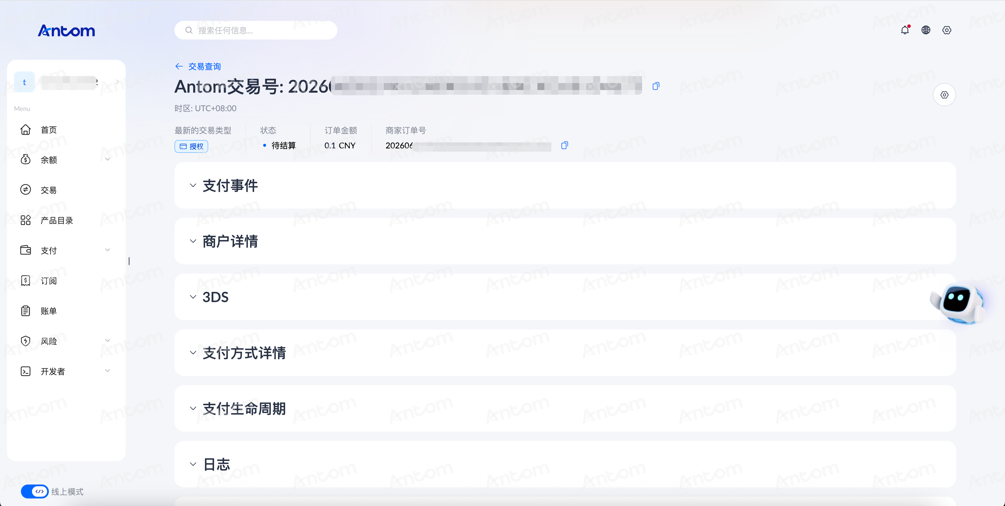Expand the 风险 submenu chevron
Viewport: 1005px width, 506px height.
tap(107, 341)
